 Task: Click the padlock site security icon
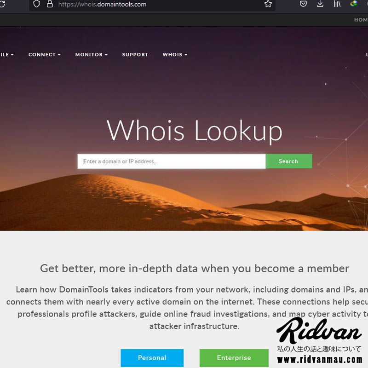(x=50, y=4)
